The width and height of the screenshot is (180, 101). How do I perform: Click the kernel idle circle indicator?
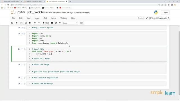[168, 18]
